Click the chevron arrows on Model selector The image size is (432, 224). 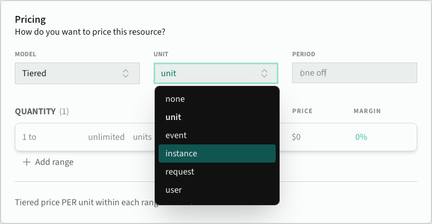pos(126,73)
